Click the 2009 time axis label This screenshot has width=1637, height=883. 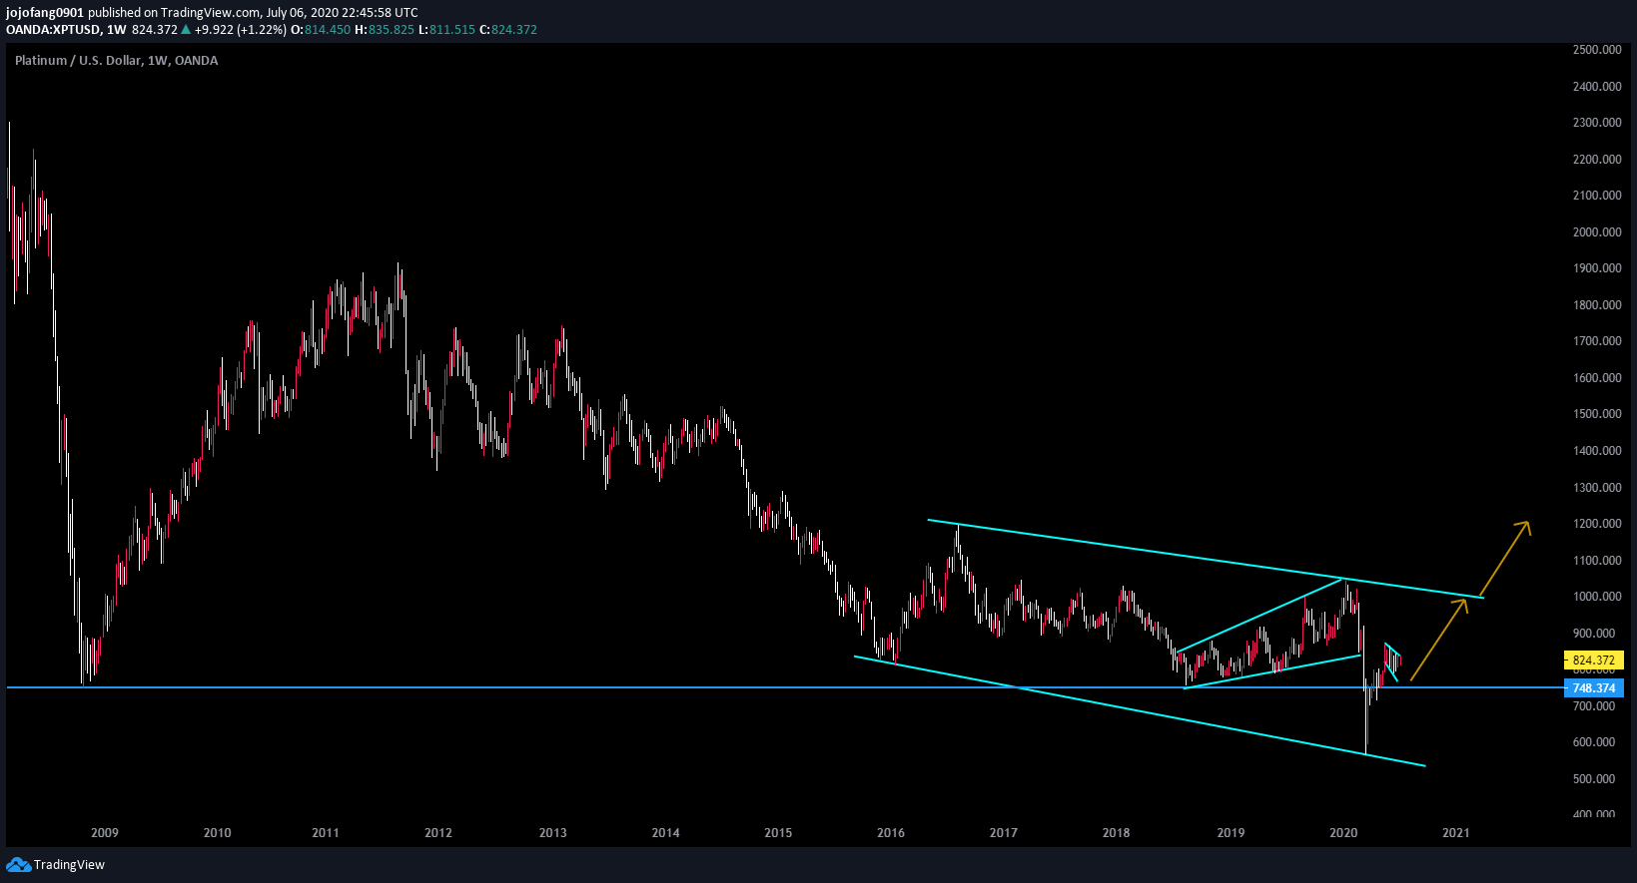[105, 833]
